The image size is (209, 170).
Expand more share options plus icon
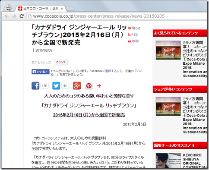pyautogui.click(x=99, y=86)
